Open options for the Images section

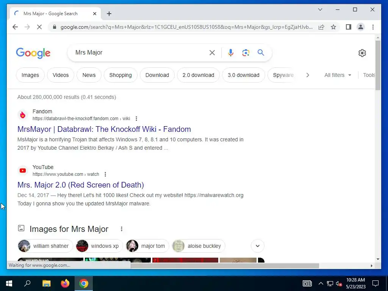[x=122, y=229]
